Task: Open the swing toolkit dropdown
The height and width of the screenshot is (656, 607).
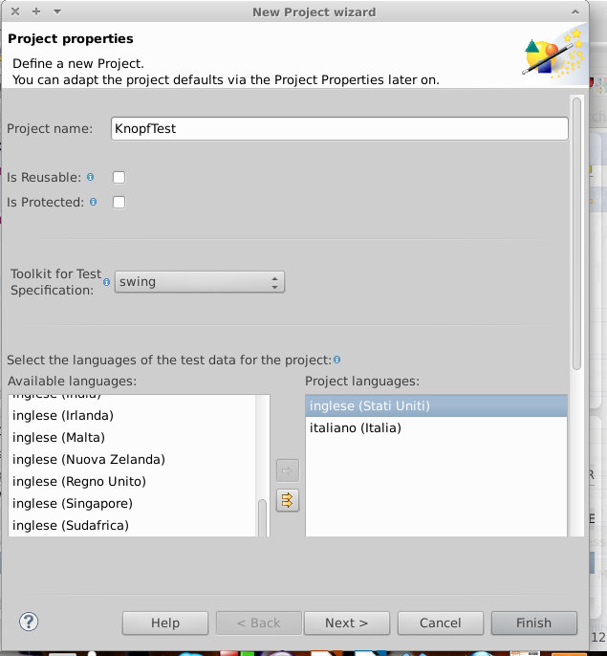Action: pyautogui.click(x=199, y=282)
